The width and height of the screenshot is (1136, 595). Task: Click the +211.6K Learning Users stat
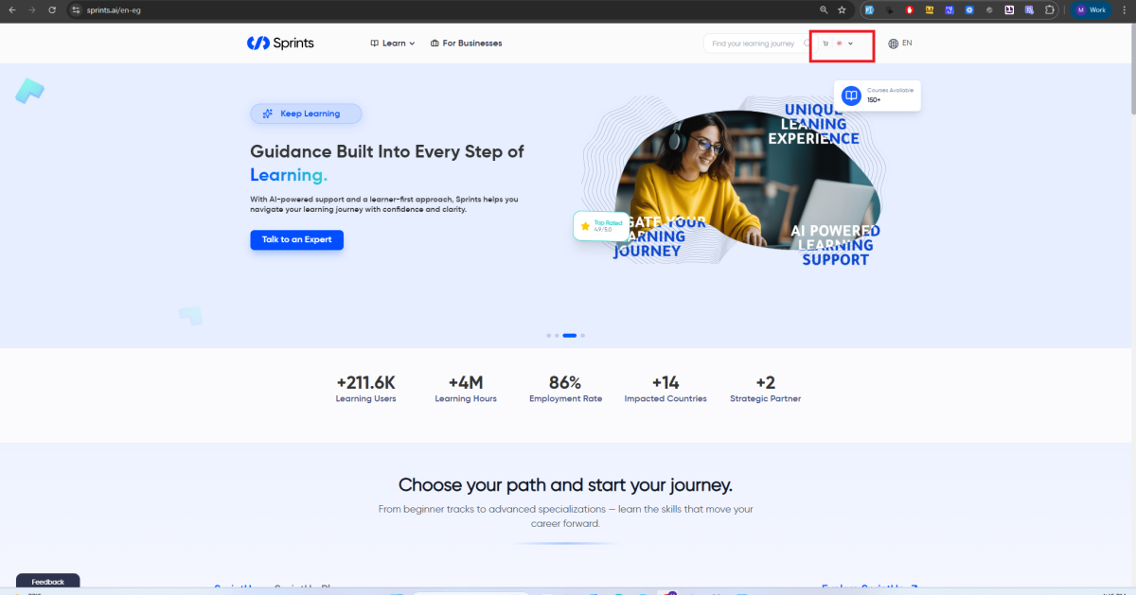(365, 389)
